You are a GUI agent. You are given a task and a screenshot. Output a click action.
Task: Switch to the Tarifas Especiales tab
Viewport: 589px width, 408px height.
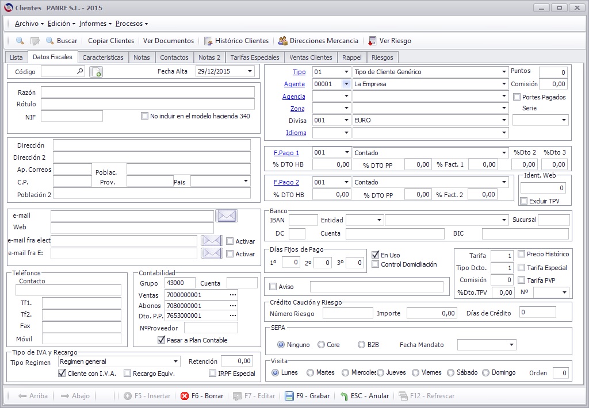pyautogui.click(x=255, y=57)
